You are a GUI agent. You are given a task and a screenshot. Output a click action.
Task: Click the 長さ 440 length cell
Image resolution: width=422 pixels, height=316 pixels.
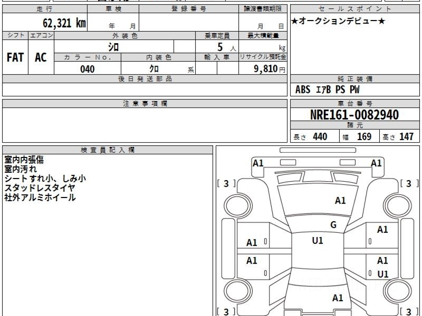[x=315, y=137]
